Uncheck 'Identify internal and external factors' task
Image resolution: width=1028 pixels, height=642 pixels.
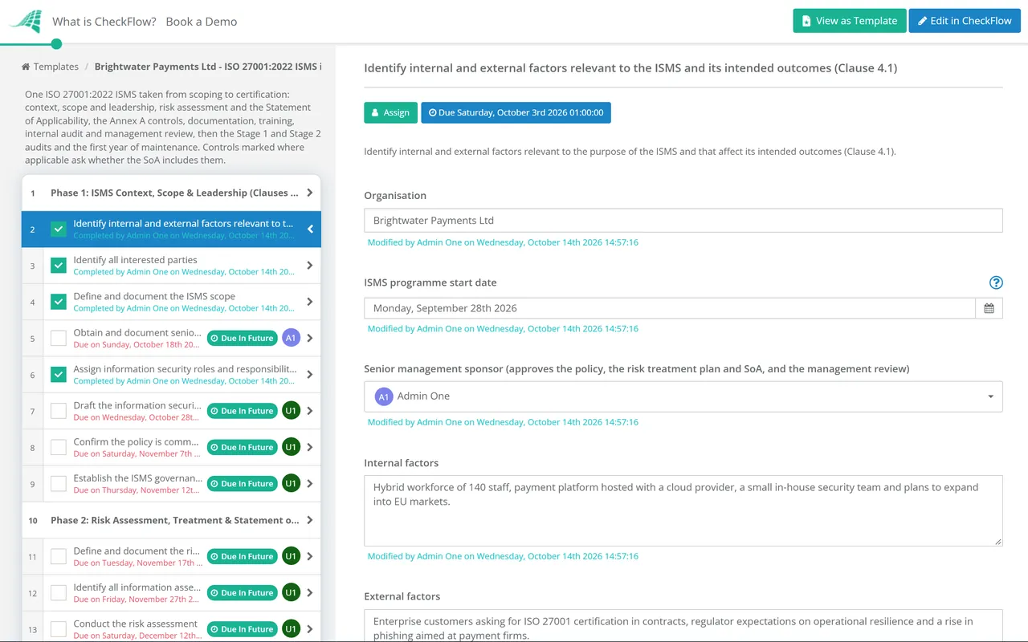59,230
